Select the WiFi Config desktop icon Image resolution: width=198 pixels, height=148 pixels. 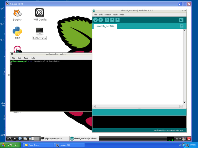40,13
